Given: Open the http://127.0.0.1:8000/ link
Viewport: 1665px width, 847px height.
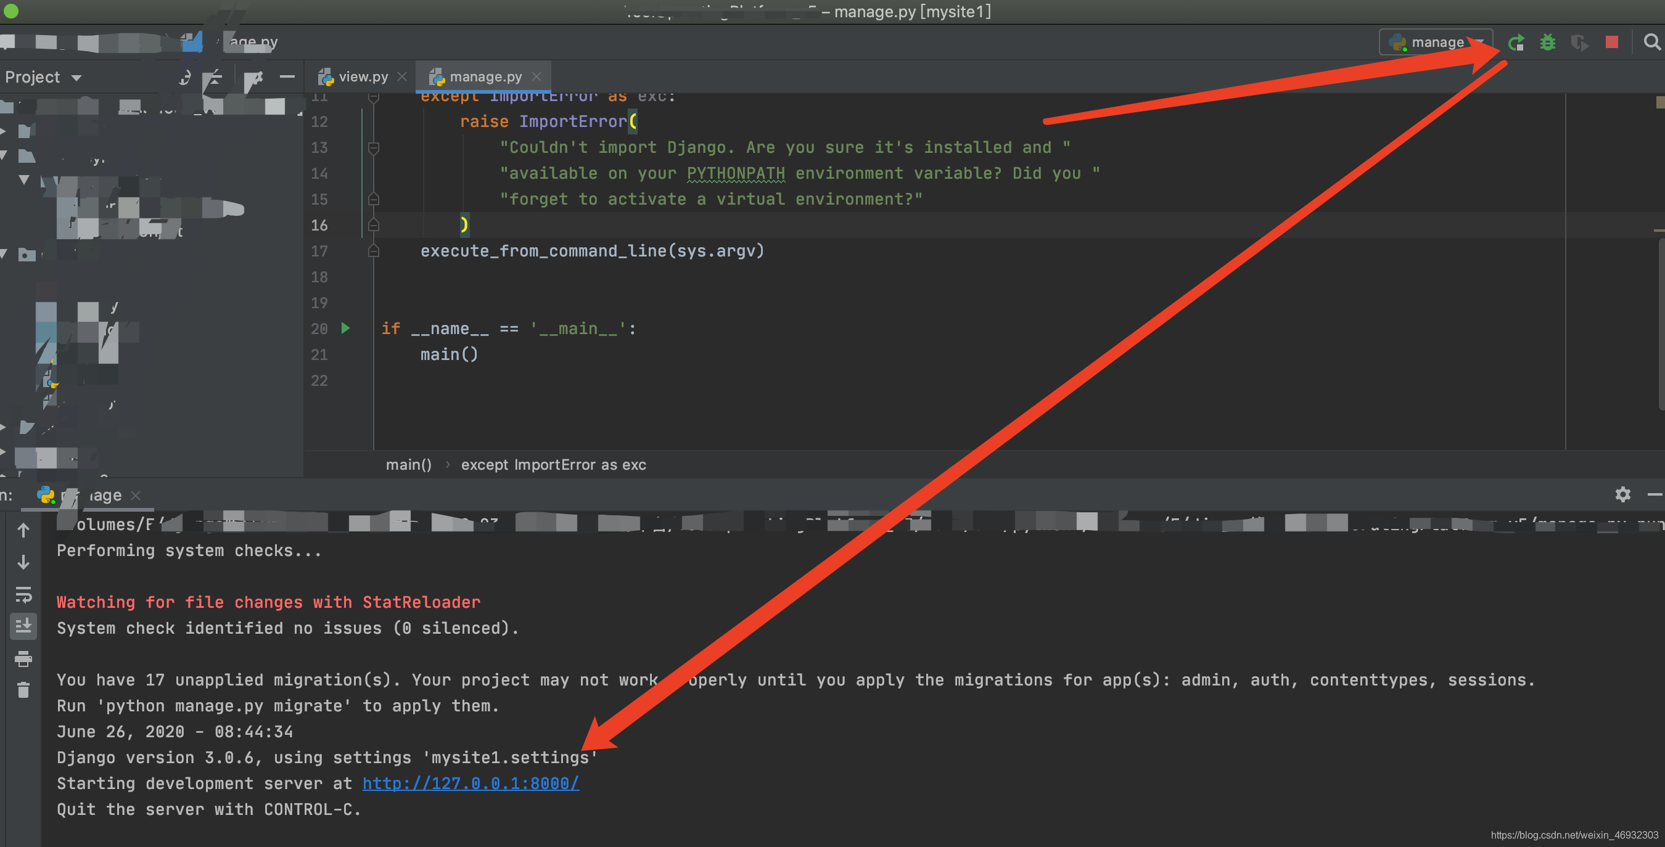Looking at the screenshot, I should coord(471,784).
